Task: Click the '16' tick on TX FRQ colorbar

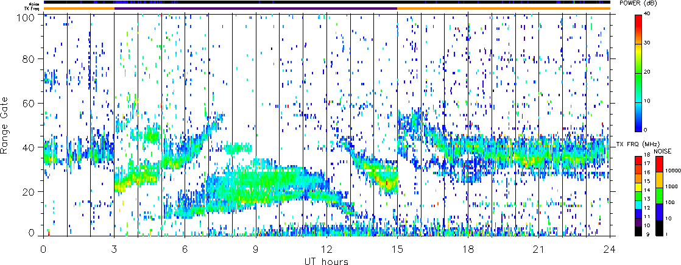Action: (647, 172)
